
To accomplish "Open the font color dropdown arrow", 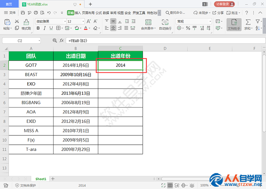I will tap(90, 28).
